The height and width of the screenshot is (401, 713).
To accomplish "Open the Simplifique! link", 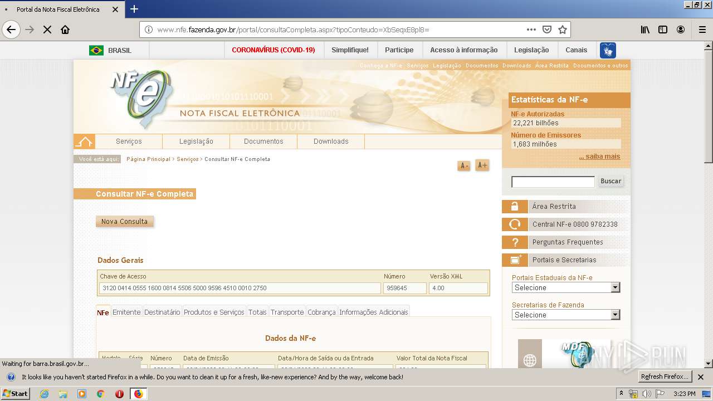I will pos(350,50).
